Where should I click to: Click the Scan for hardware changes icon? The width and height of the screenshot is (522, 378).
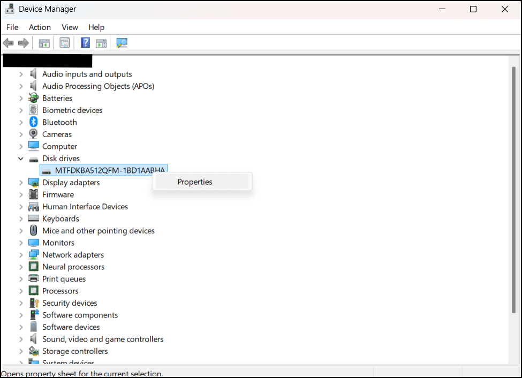[x=122, y=43]
